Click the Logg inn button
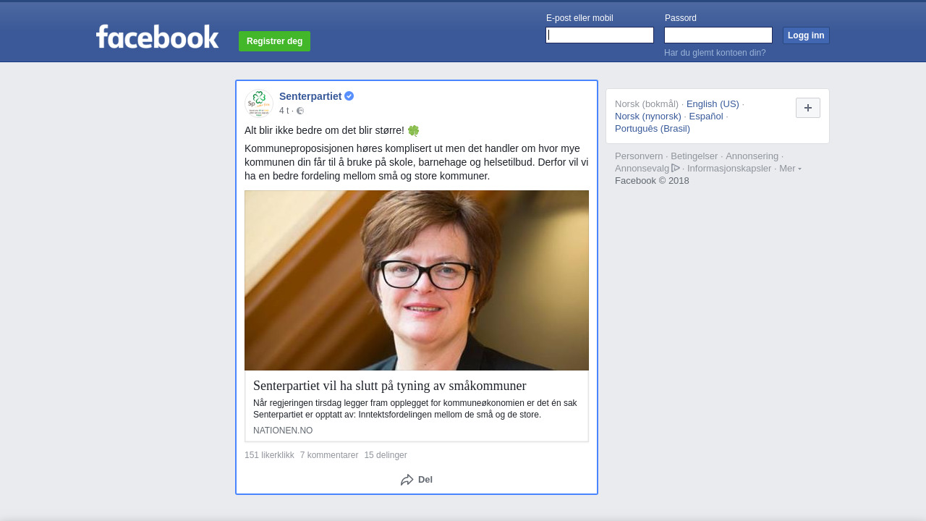This screenshot has width=926, height=521. [x=806, y=35]
